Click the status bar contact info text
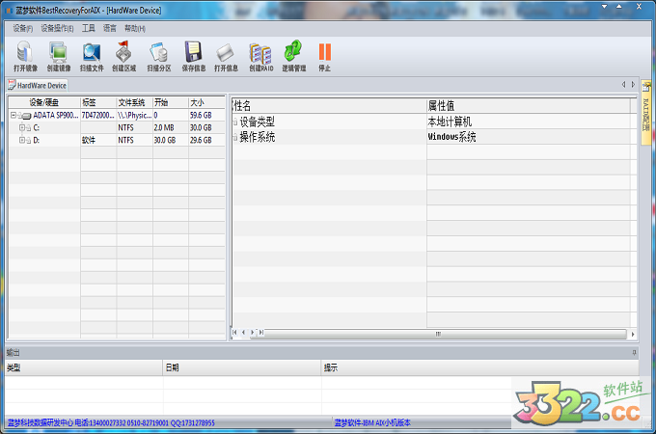The height and width of the screenshot is (434, 656). [x=111, y=423]
